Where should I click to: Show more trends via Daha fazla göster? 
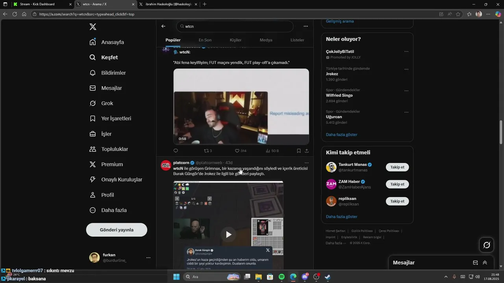(342, 134)
